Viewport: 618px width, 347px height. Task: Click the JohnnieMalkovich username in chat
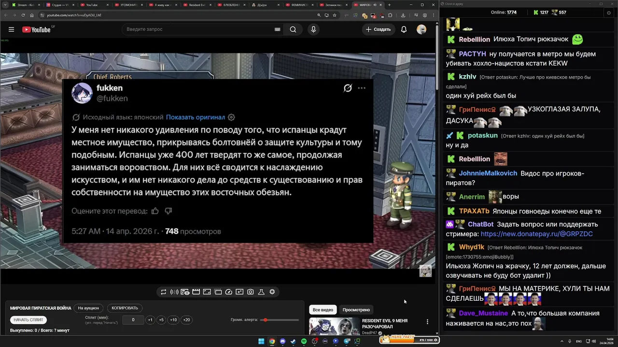point(488,173)
